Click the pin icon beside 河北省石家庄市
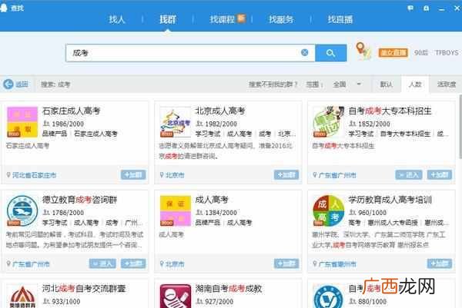Screen dimensions: 462x308 point(8,175)
